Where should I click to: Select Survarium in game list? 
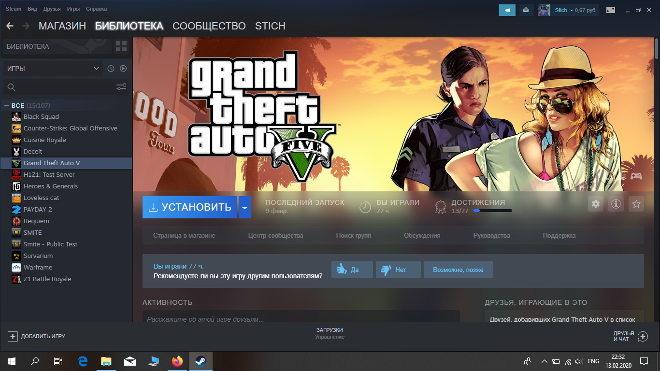click(x=66, y=256)
